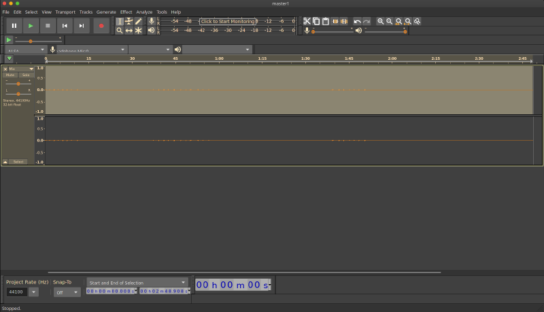Click to Start Monitoring on the recording meter

228,21
